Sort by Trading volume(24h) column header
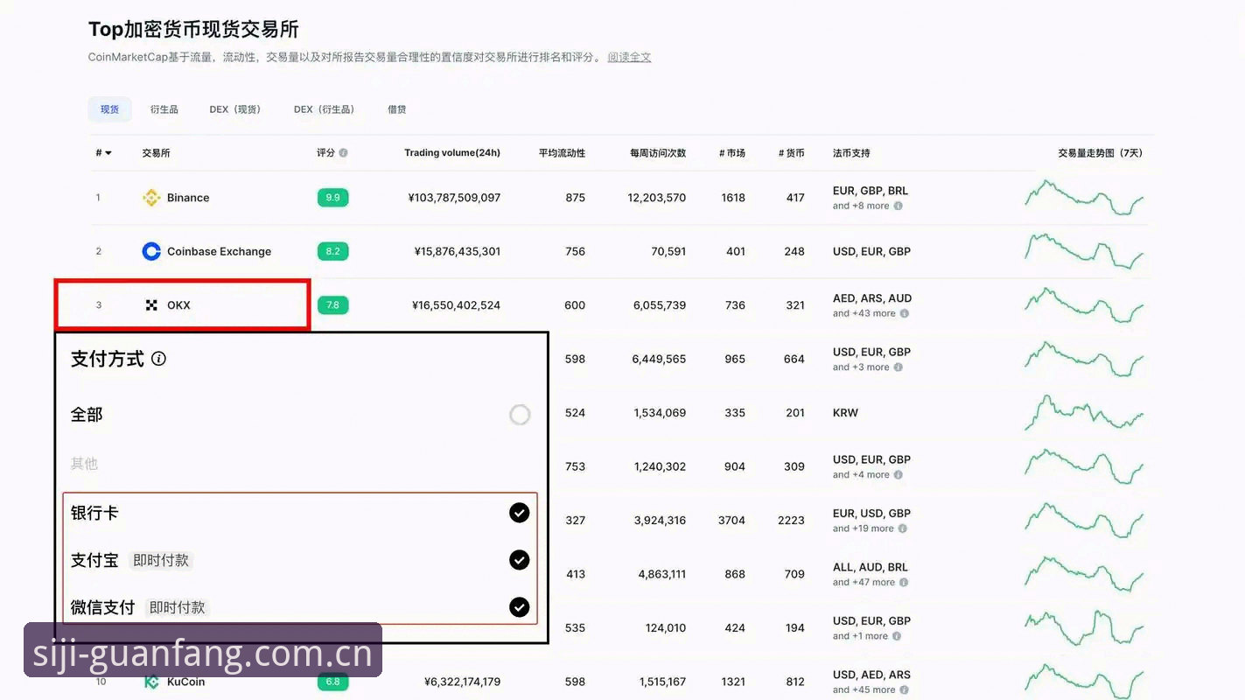The width and height of the screenshot is (1245, 700). click(452, 153)
